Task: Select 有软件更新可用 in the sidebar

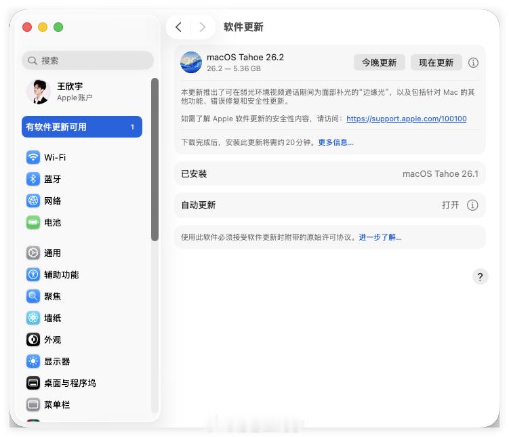Action: (82, 127)
